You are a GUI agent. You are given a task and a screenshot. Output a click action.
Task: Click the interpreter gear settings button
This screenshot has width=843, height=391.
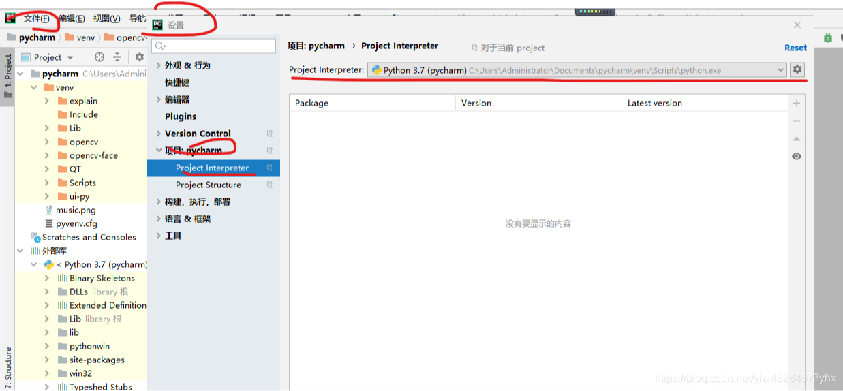coord(797,69)
